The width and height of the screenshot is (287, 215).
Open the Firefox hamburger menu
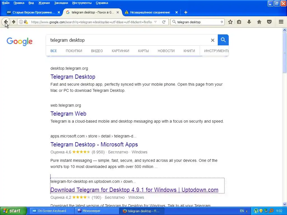point(281,22)
